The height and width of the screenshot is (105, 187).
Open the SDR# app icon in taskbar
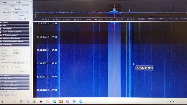coord(54,101)
